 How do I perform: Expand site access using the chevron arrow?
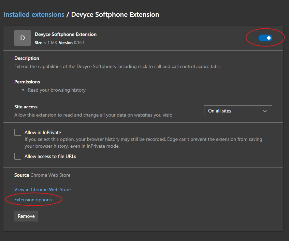coord(265,111)
